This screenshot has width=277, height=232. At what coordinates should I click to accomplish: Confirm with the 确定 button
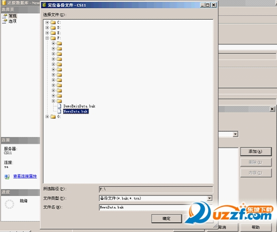pyautogui.click(x=166, y=219)
